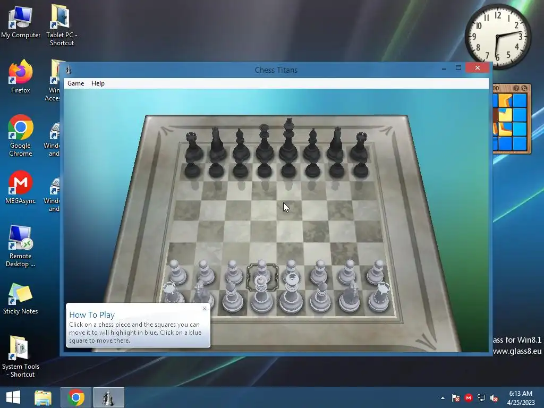This screenshot has width=544, height=408.
Task: Select the white queen piece
Action: tap(261, 295)
